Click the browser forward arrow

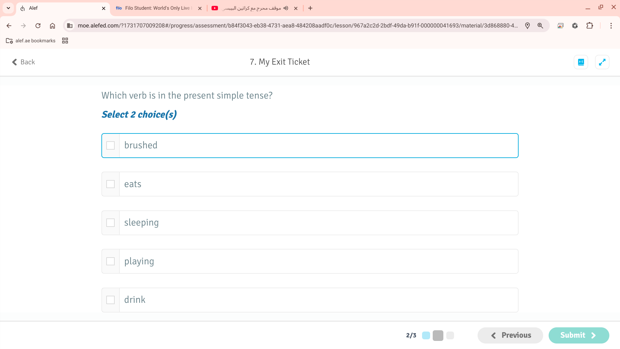(x=23, y=26)
